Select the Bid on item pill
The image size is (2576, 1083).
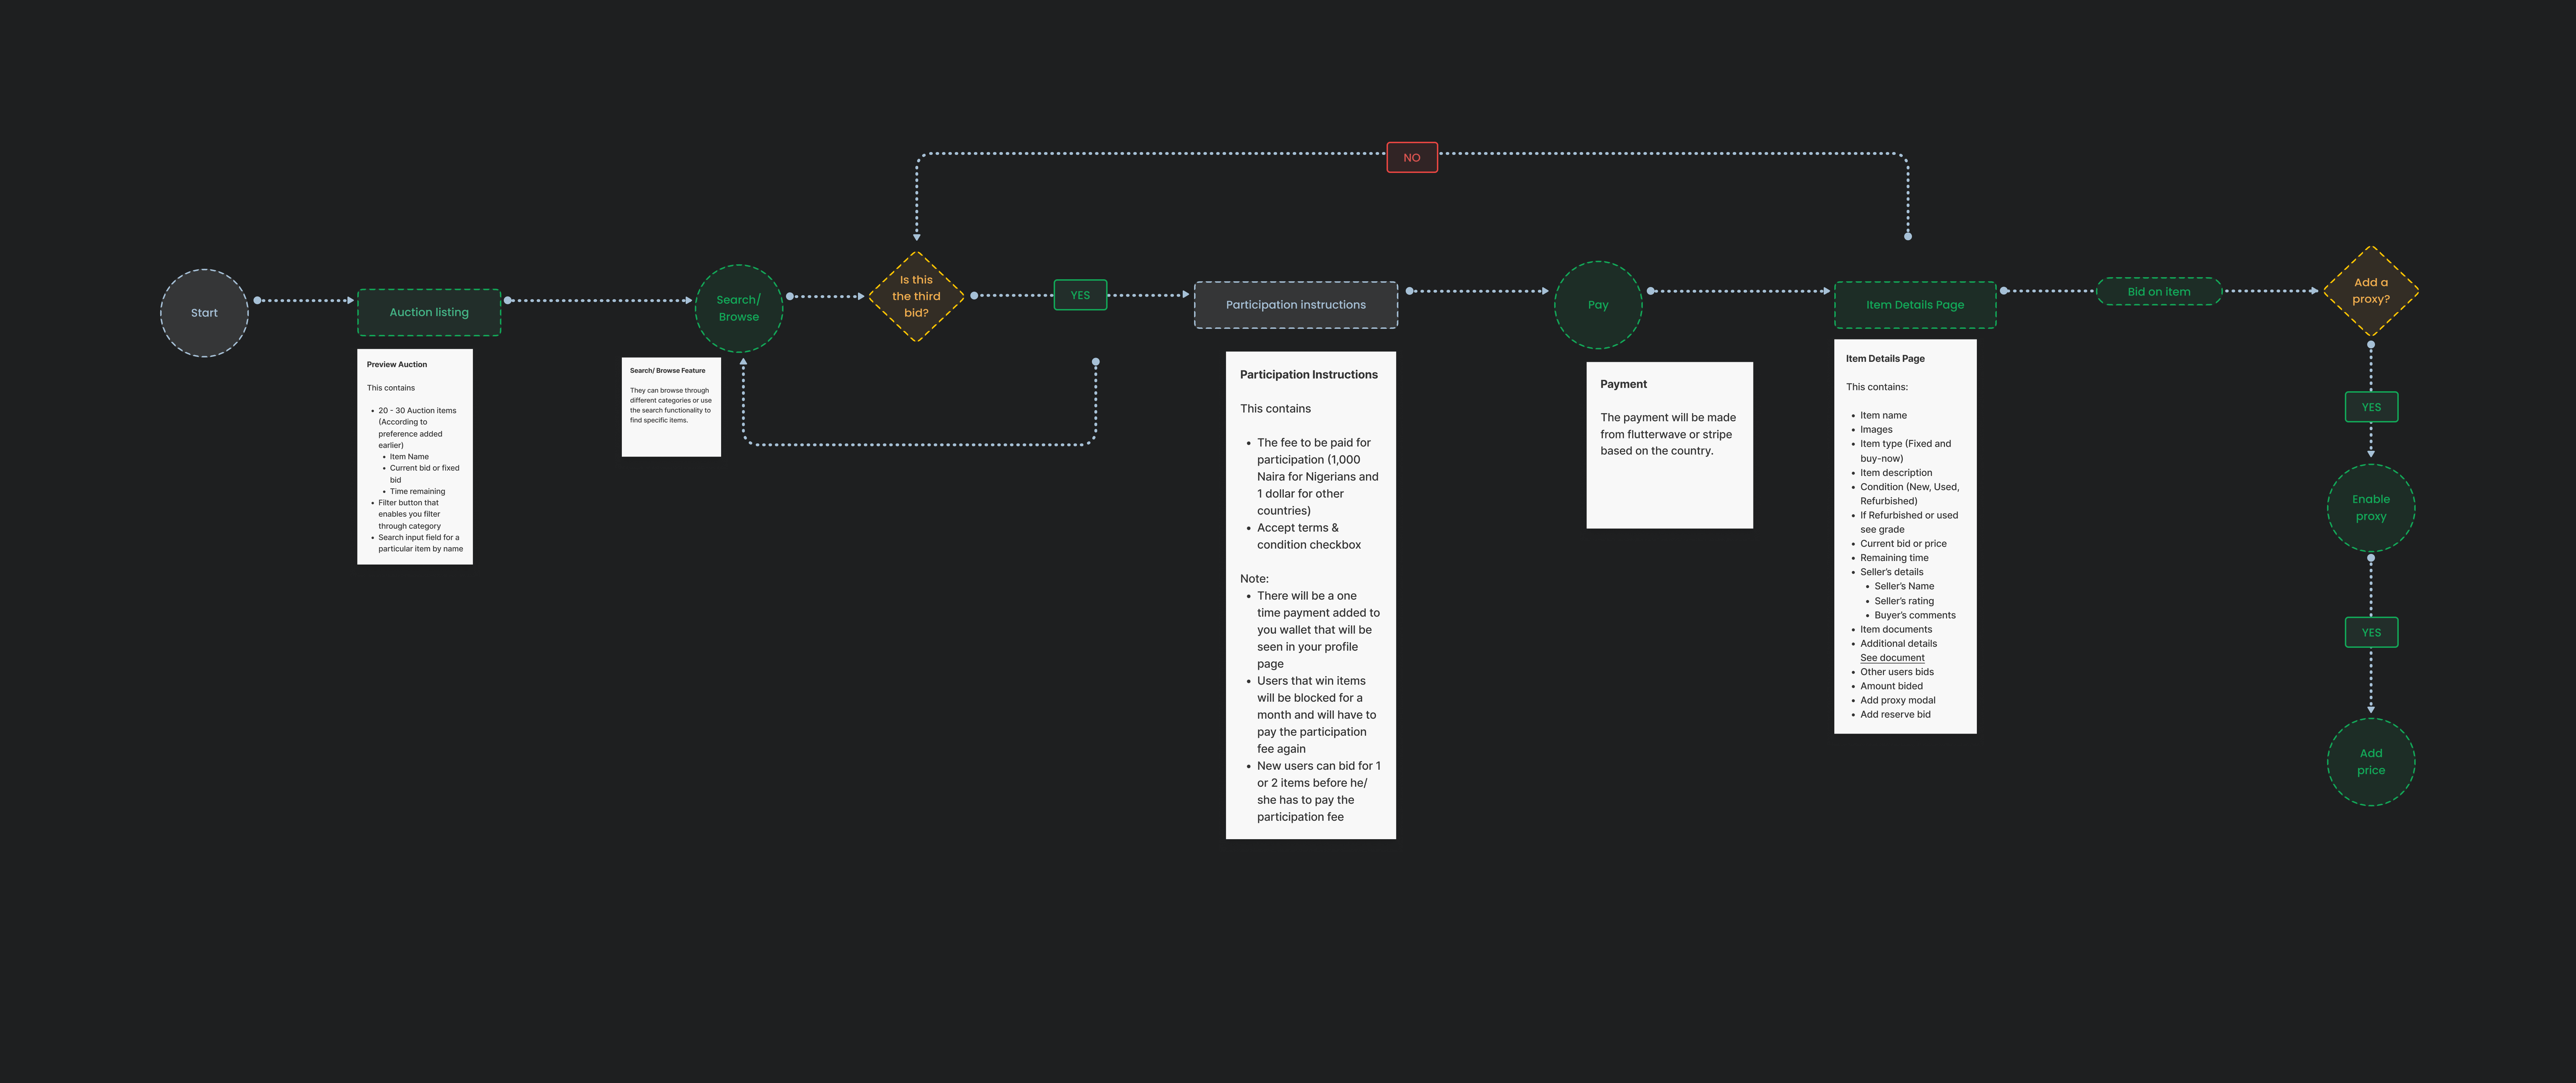point(2159,292)
